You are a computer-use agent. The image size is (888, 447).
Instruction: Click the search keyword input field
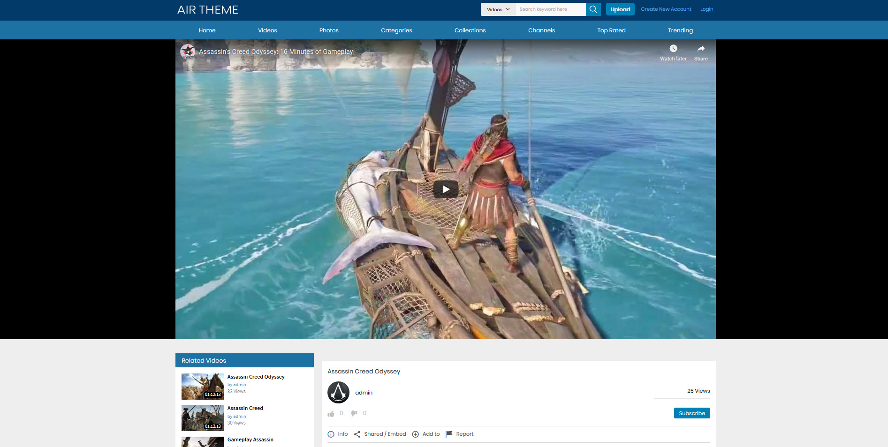coord(551,9)
